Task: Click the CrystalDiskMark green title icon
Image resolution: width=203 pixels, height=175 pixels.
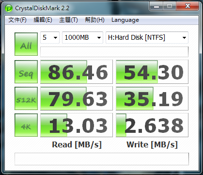Action: pos(9,8)
